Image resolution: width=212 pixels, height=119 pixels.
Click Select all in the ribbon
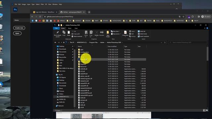pyautogui.click(x=141, y=31)
